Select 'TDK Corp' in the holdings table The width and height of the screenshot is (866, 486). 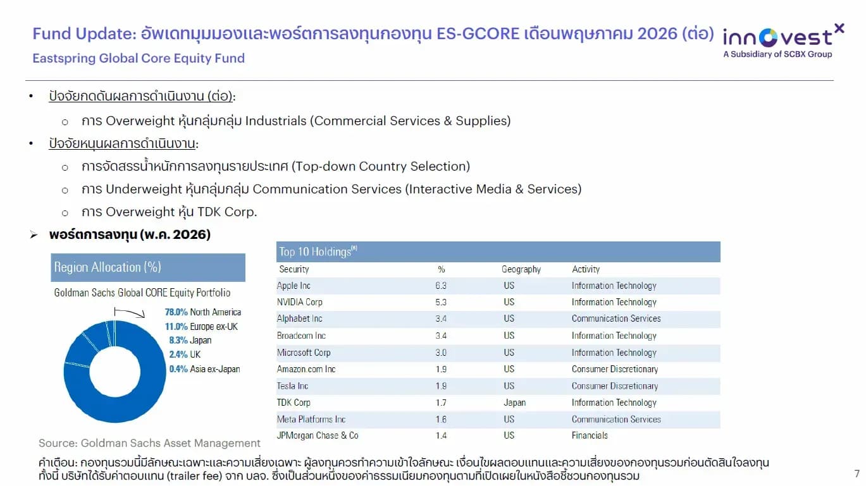coord(294,403)
